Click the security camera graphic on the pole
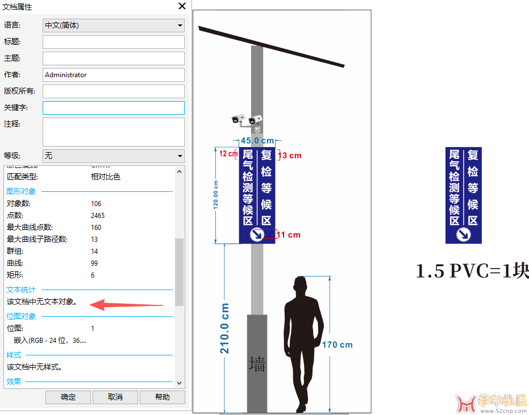529x415 pixels. tap(247, 120)
